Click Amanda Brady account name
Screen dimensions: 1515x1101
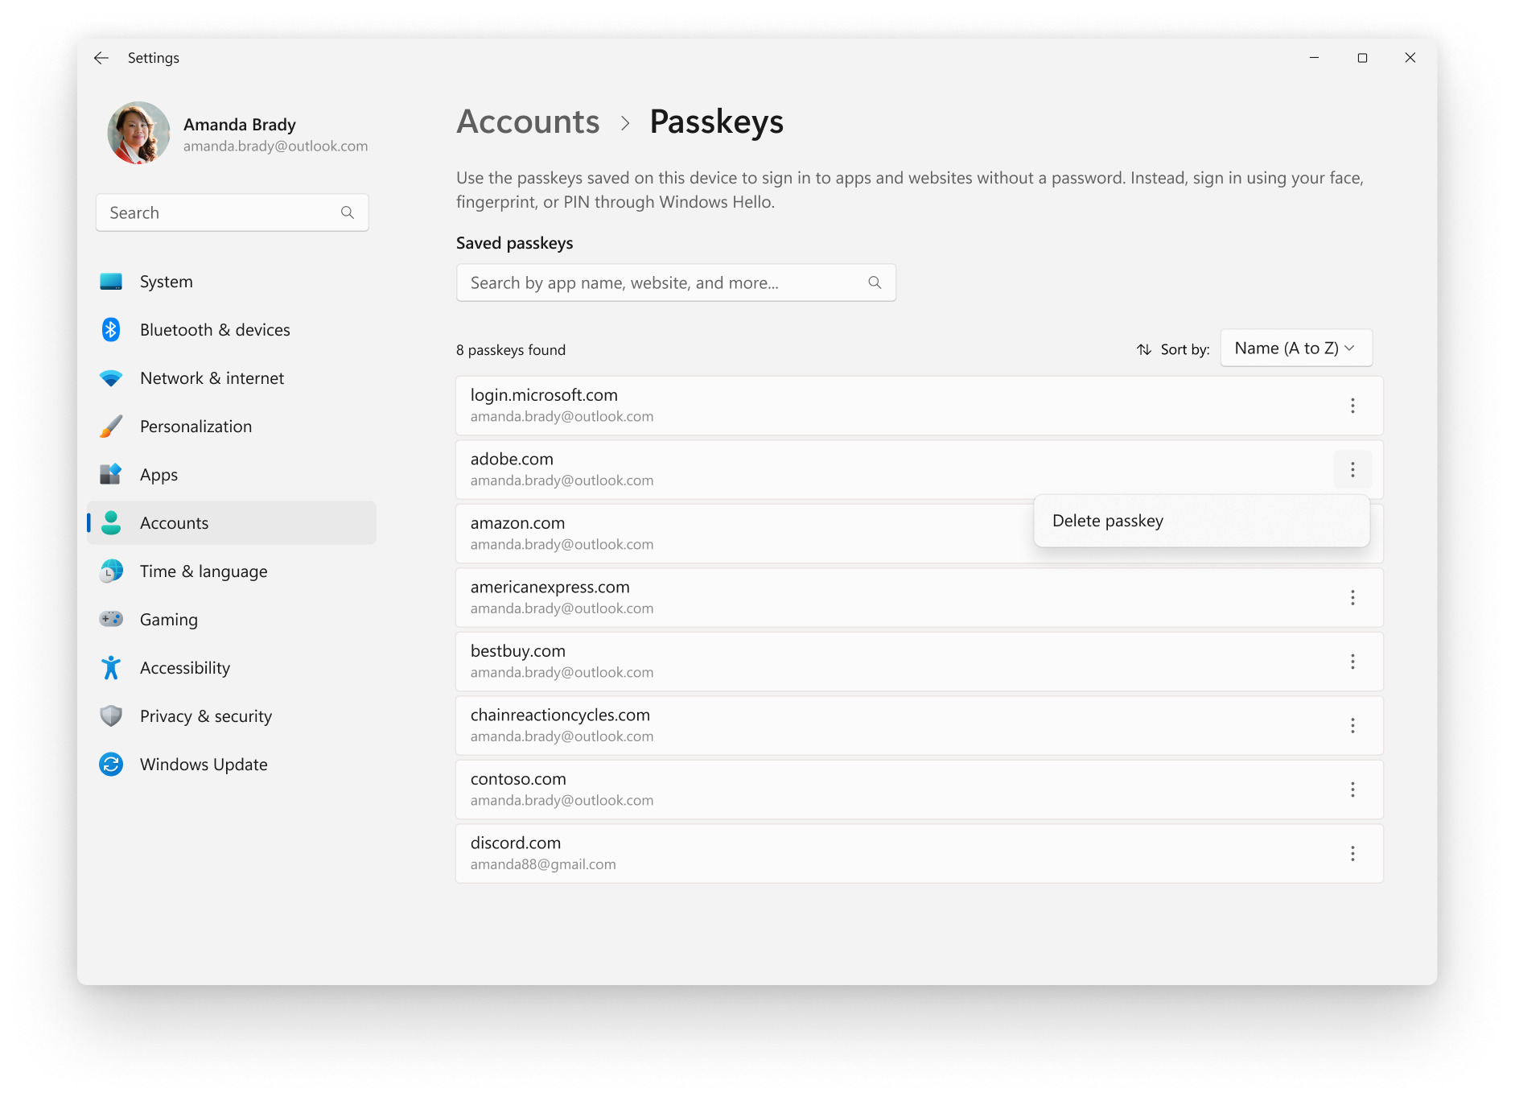[240, 125]
